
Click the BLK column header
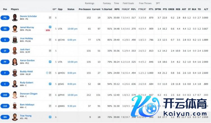coord(194,9)
